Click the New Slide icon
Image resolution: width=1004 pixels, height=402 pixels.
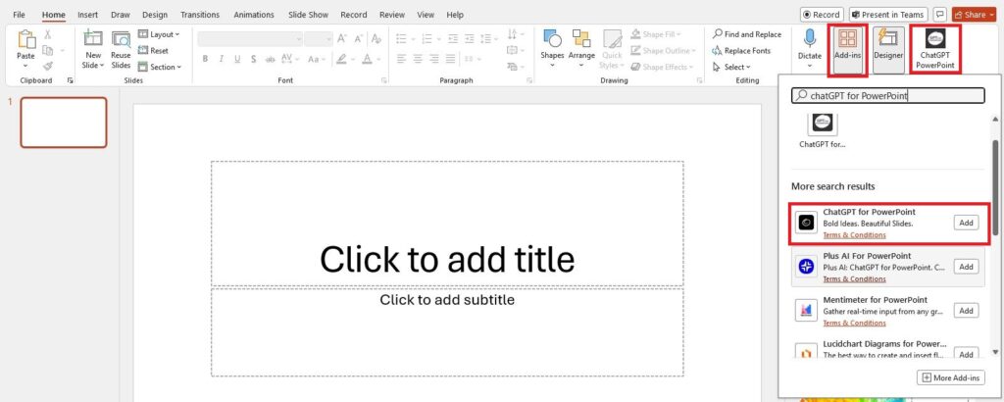pos(93,39)
